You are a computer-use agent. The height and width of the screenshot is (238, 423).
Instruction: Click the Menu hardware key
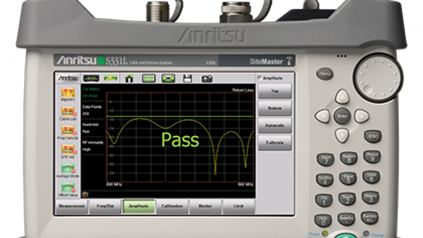325,74
